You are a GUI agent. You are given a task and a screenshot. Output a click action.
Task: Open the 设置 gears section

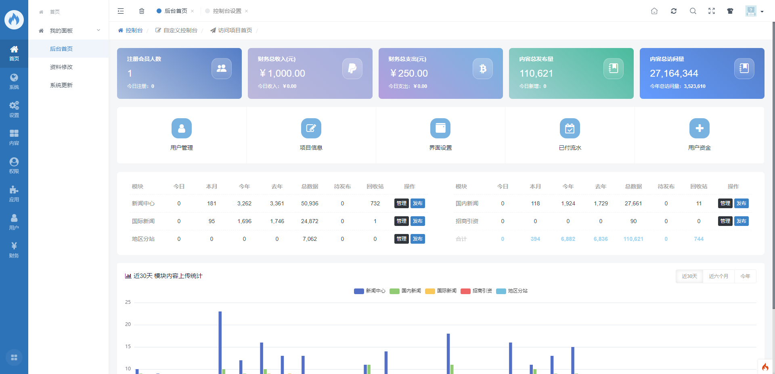[14, 110]
